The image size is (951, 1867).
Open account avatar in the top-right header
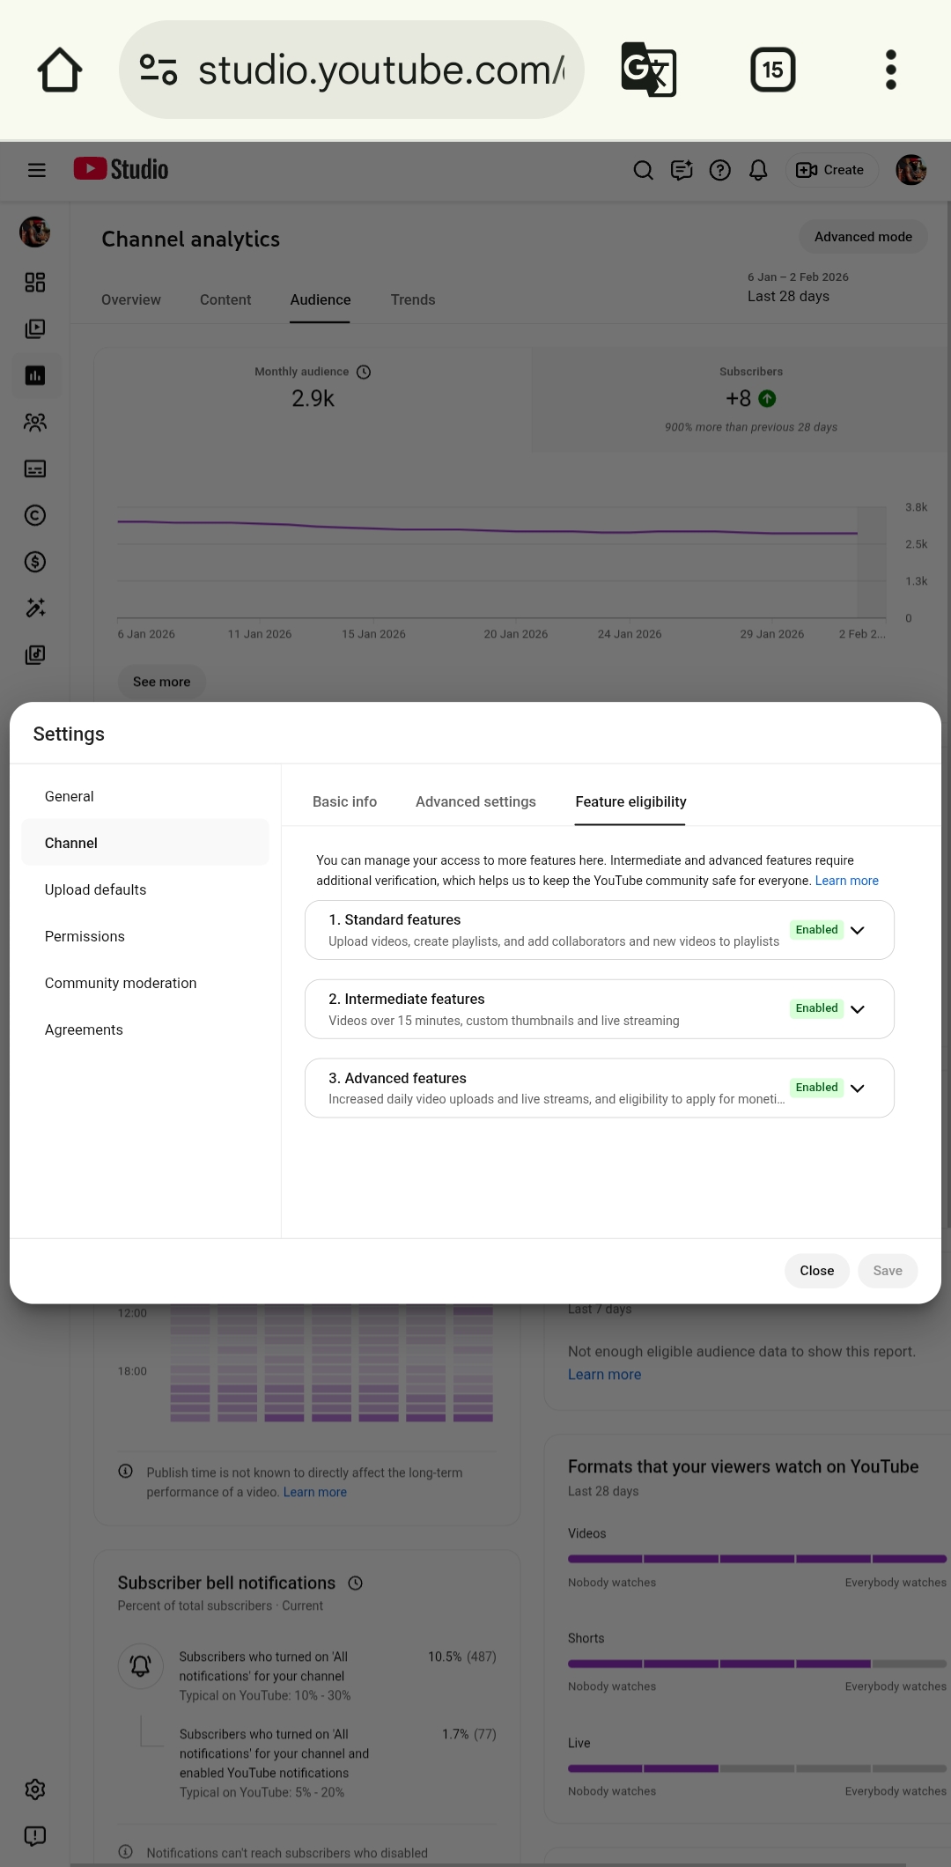point(910,170)
